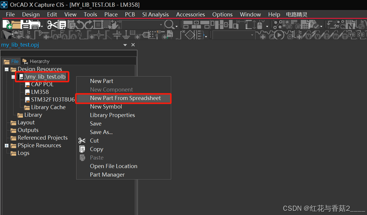This screenshot has height=215, width=367.
Task: Choose New Symbol in context menu
Action: click(x=123, y=107)
